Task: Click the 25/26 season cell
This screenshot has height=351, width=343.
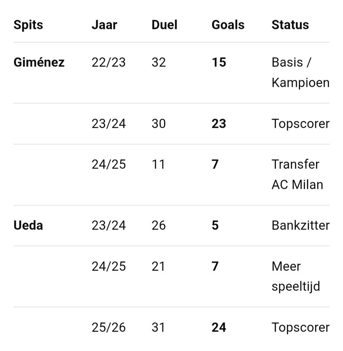Action: click(109, 327)
